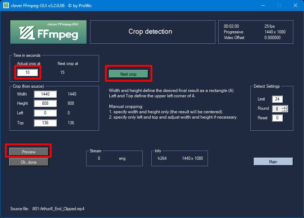Click detected height value 808 beside Height field

click(x=71, y=103)
